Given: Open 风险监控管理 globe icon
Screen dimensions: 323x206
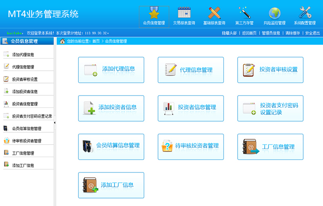Looking at the screenshot, I should tap(274, 13).
